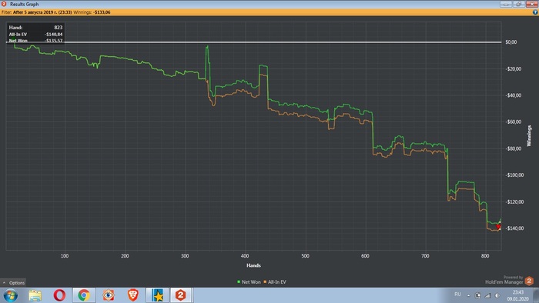Switch to the star poker client taskbar icon

158,295
